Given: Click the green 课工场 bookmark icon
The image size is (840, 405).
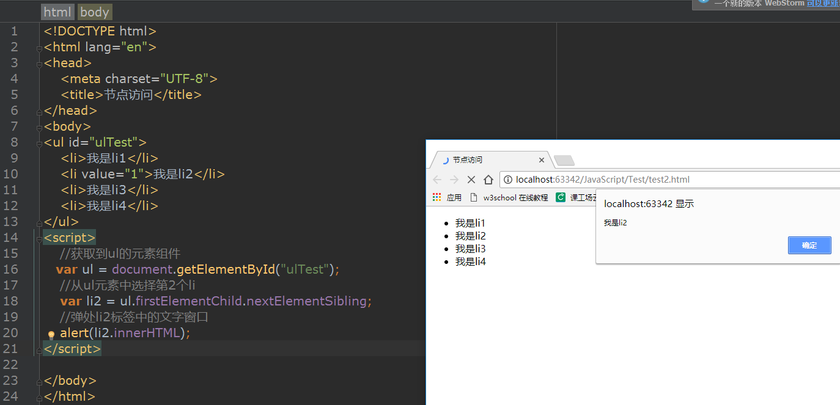Looking at the screenshot, I should [x=561, y=197].
